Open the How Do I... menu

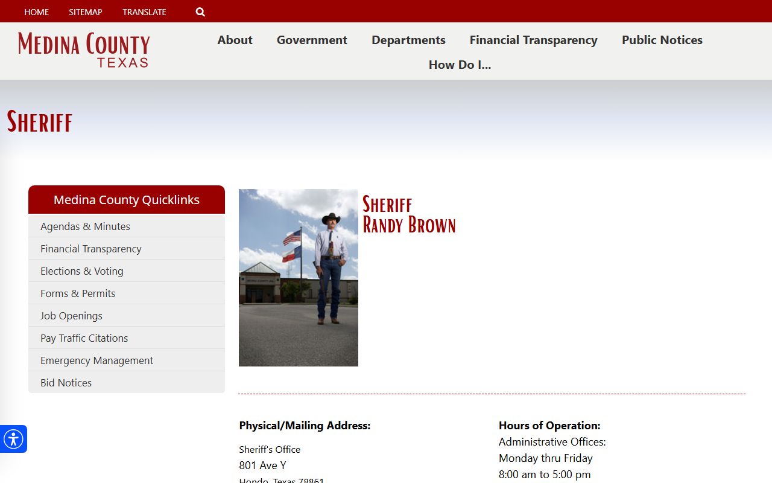tap(460, 65)
